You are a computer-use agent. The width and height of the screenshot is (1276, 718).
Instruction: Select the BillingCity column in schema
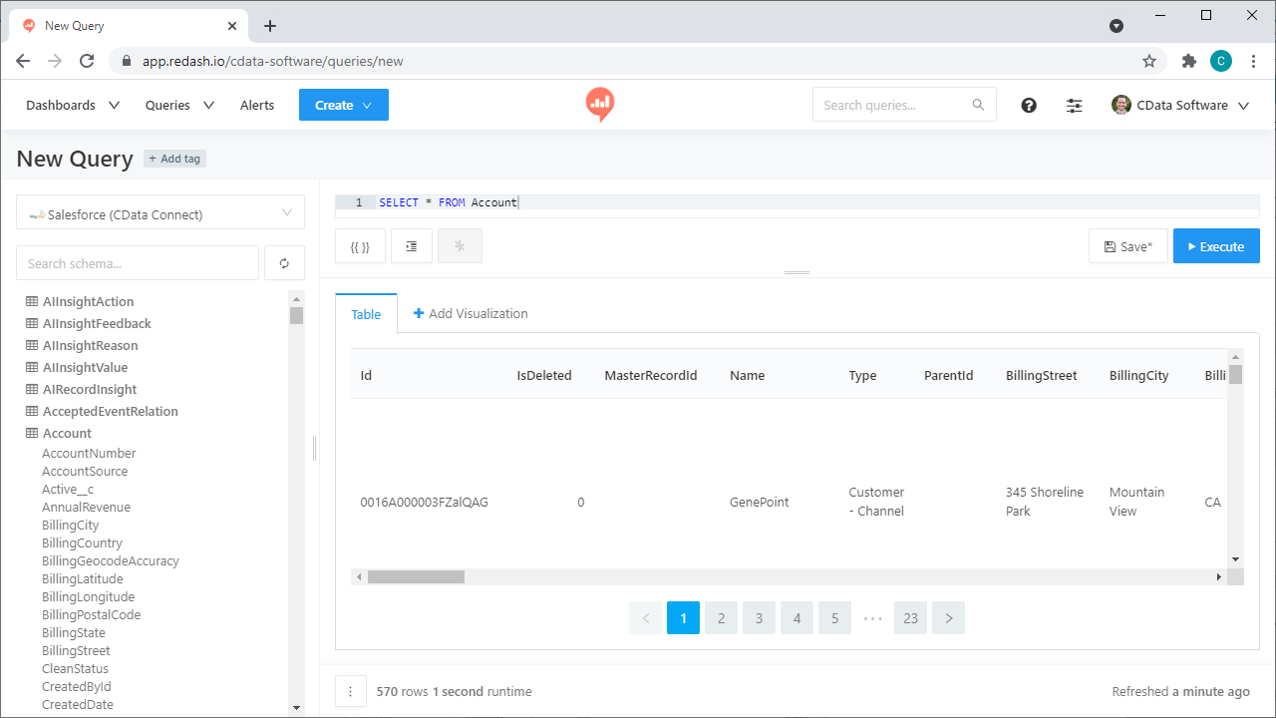click(x=71, y=525)
